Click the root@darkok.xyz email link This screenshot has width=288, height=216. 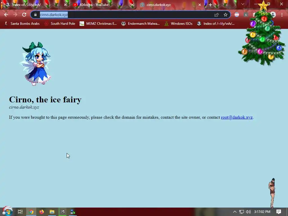coord(237,117)
